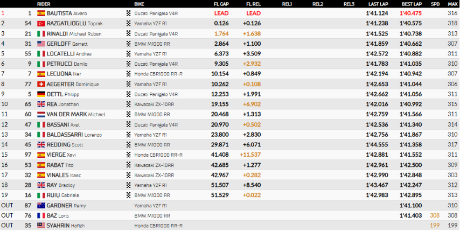This screenshot has width=460, height=231.
Task: Click the red LEAD in FL GAP column
Action: coord(221,13)
